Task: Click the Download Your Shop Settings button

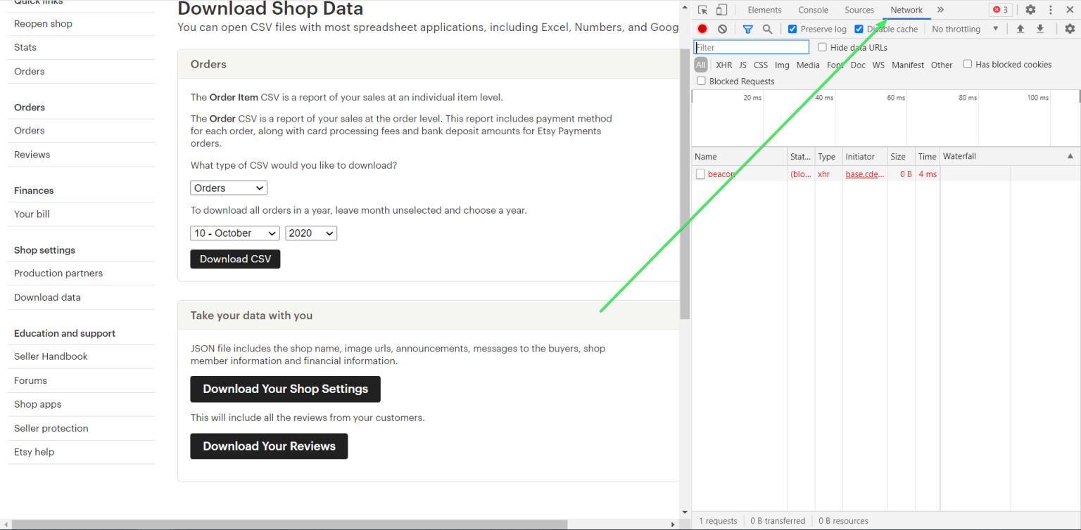Action: (x=285, y=389)
